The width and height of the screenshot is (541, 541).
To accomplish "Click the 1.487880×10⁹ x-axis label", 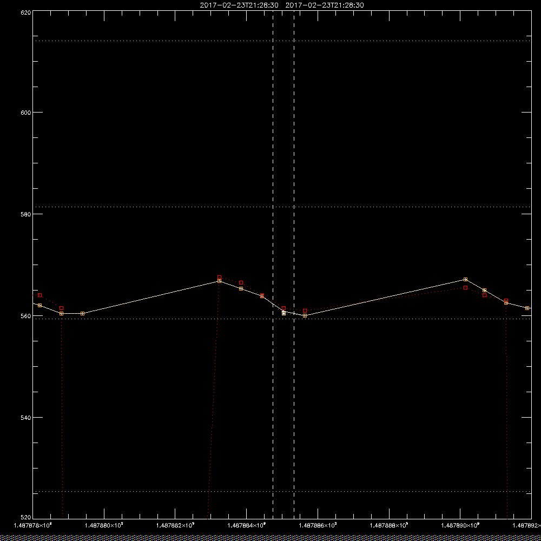I will (104, 525).
